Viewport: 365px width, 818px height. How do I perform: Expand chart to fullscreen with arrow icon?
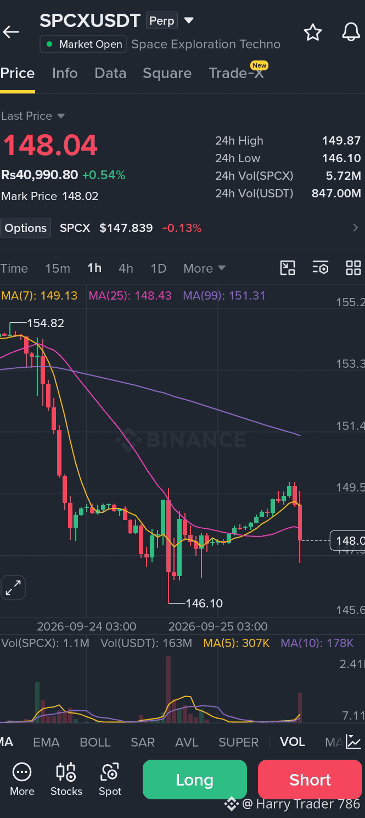[x=13, y=588]
